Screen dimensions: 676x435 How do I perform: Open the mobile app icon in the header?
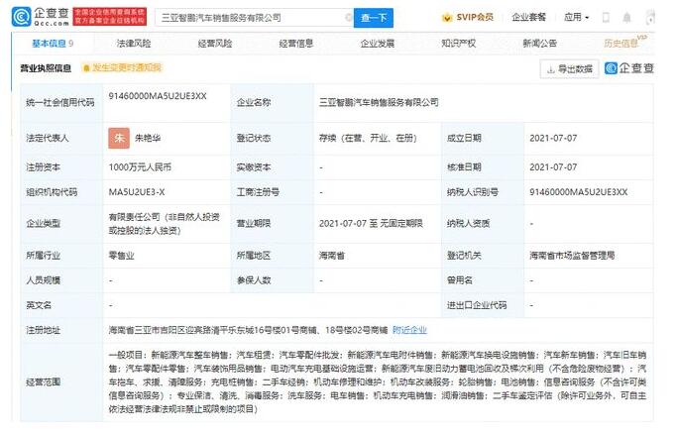[x=606, y=17]
